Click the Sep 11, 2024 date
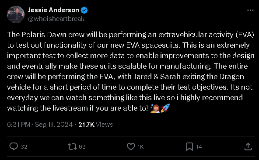Screen dimensions: 259x160 (54, 125)
